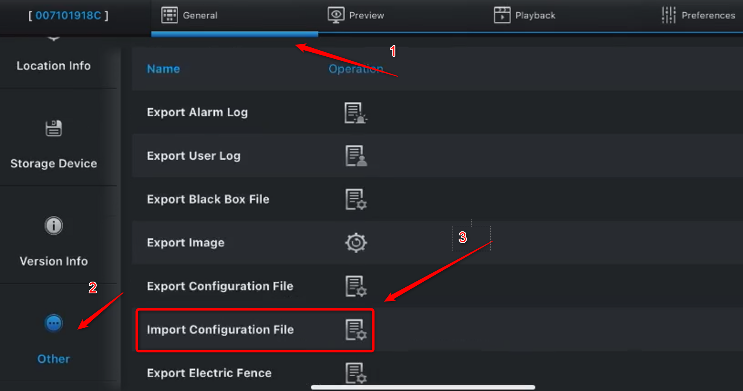This screenshot has height=391, width=743.
Task: Click the gear icon beside Export Image
Action: (x=356, y=242)
